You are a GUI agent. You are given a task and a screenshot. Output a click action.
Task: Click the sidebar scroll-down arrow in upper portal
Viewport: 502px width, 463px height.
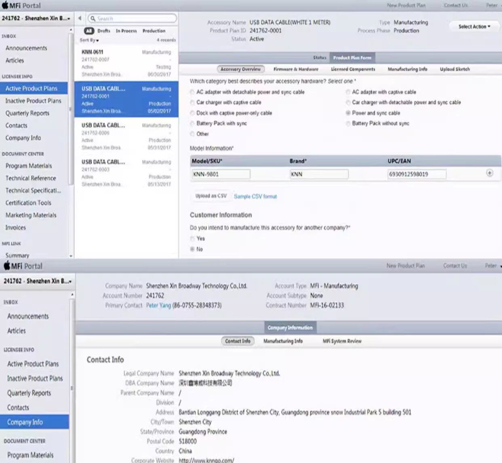coord(71,256)
